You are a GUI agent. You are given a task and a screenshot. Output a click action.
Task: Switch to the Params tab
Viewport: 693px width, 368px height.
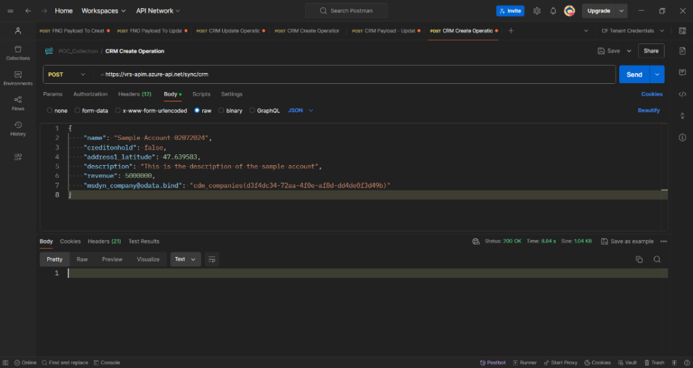53,94
